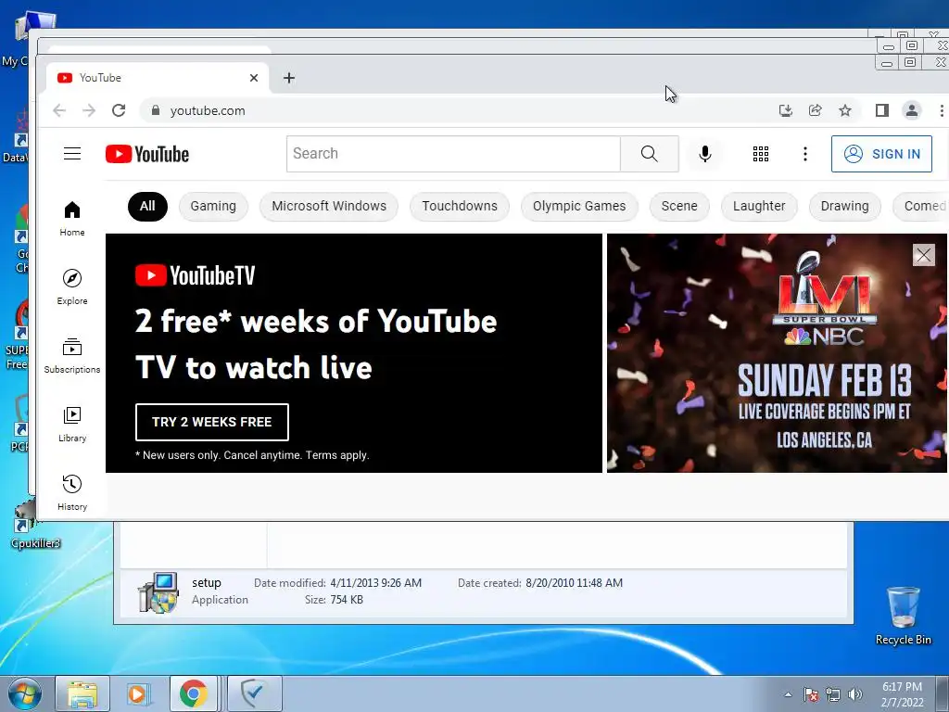Click the SIGN IN button
This screenshot has height=712, width=949.
881,154
